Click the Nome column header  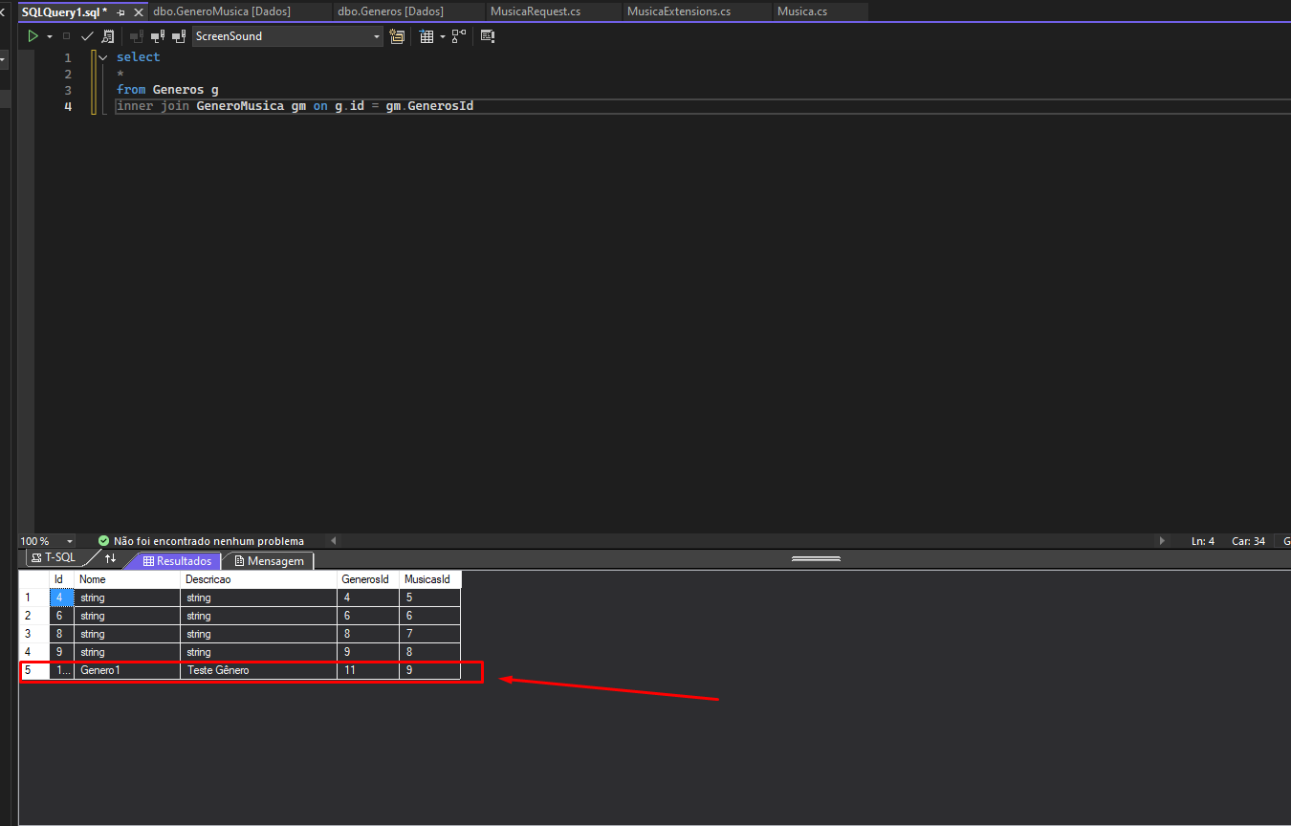pos(127,579)
